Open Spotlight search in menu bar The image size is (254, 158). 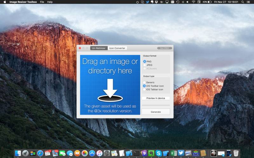pos(243,2)
